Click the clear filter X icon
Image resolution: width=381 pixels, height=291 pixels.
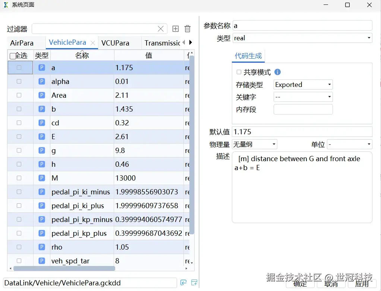(x=161, y=29)
